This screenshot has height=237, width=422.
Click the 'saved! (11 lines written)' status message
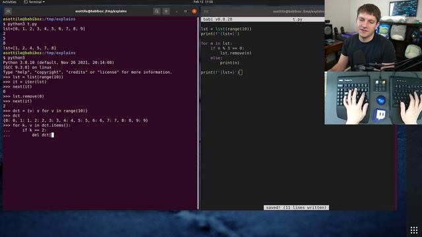point(296,208)
